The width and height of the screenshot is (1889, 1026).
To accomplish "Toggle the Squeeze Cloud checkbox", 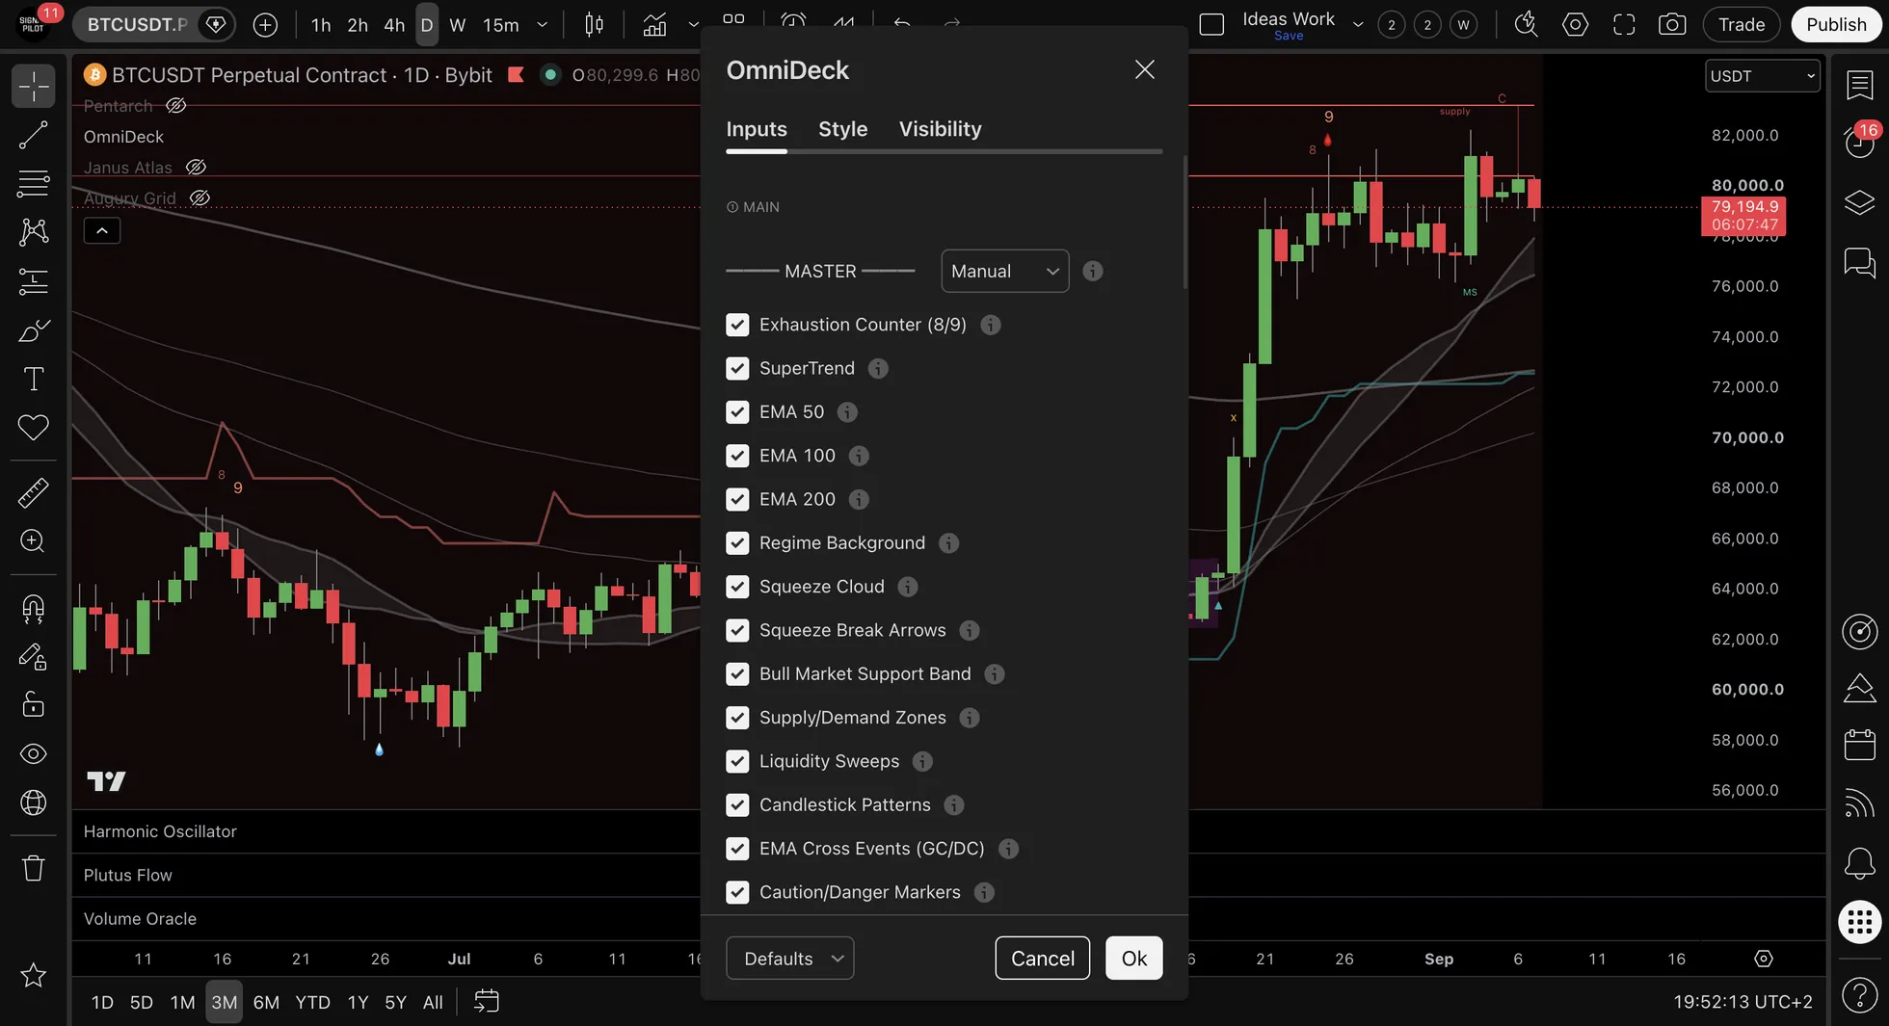I will [737, 587].
